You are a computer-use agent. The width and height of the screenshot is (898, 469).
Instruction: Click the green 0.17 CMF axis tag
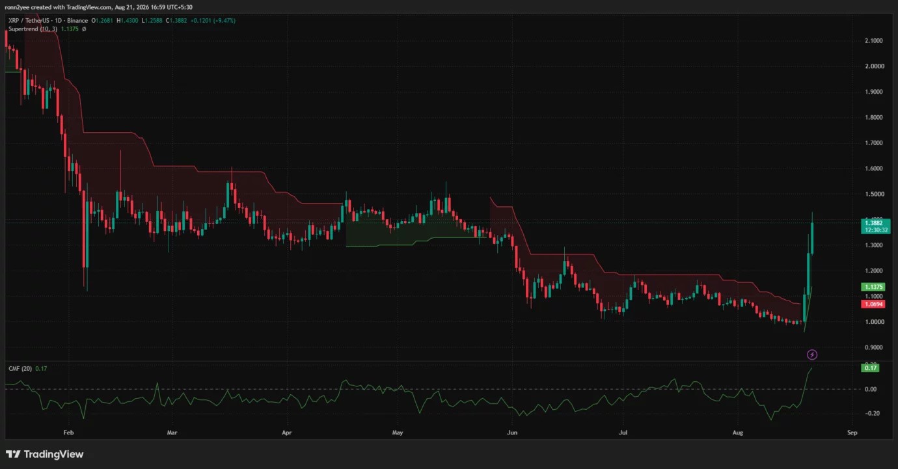pos(871,368)
